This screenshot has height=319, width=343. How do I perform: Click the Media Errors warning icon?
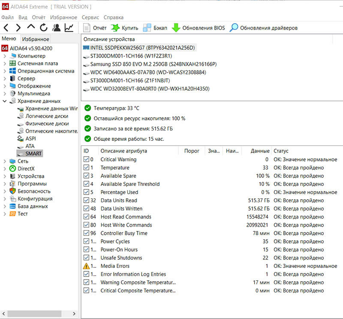click(x=87, y=266)
